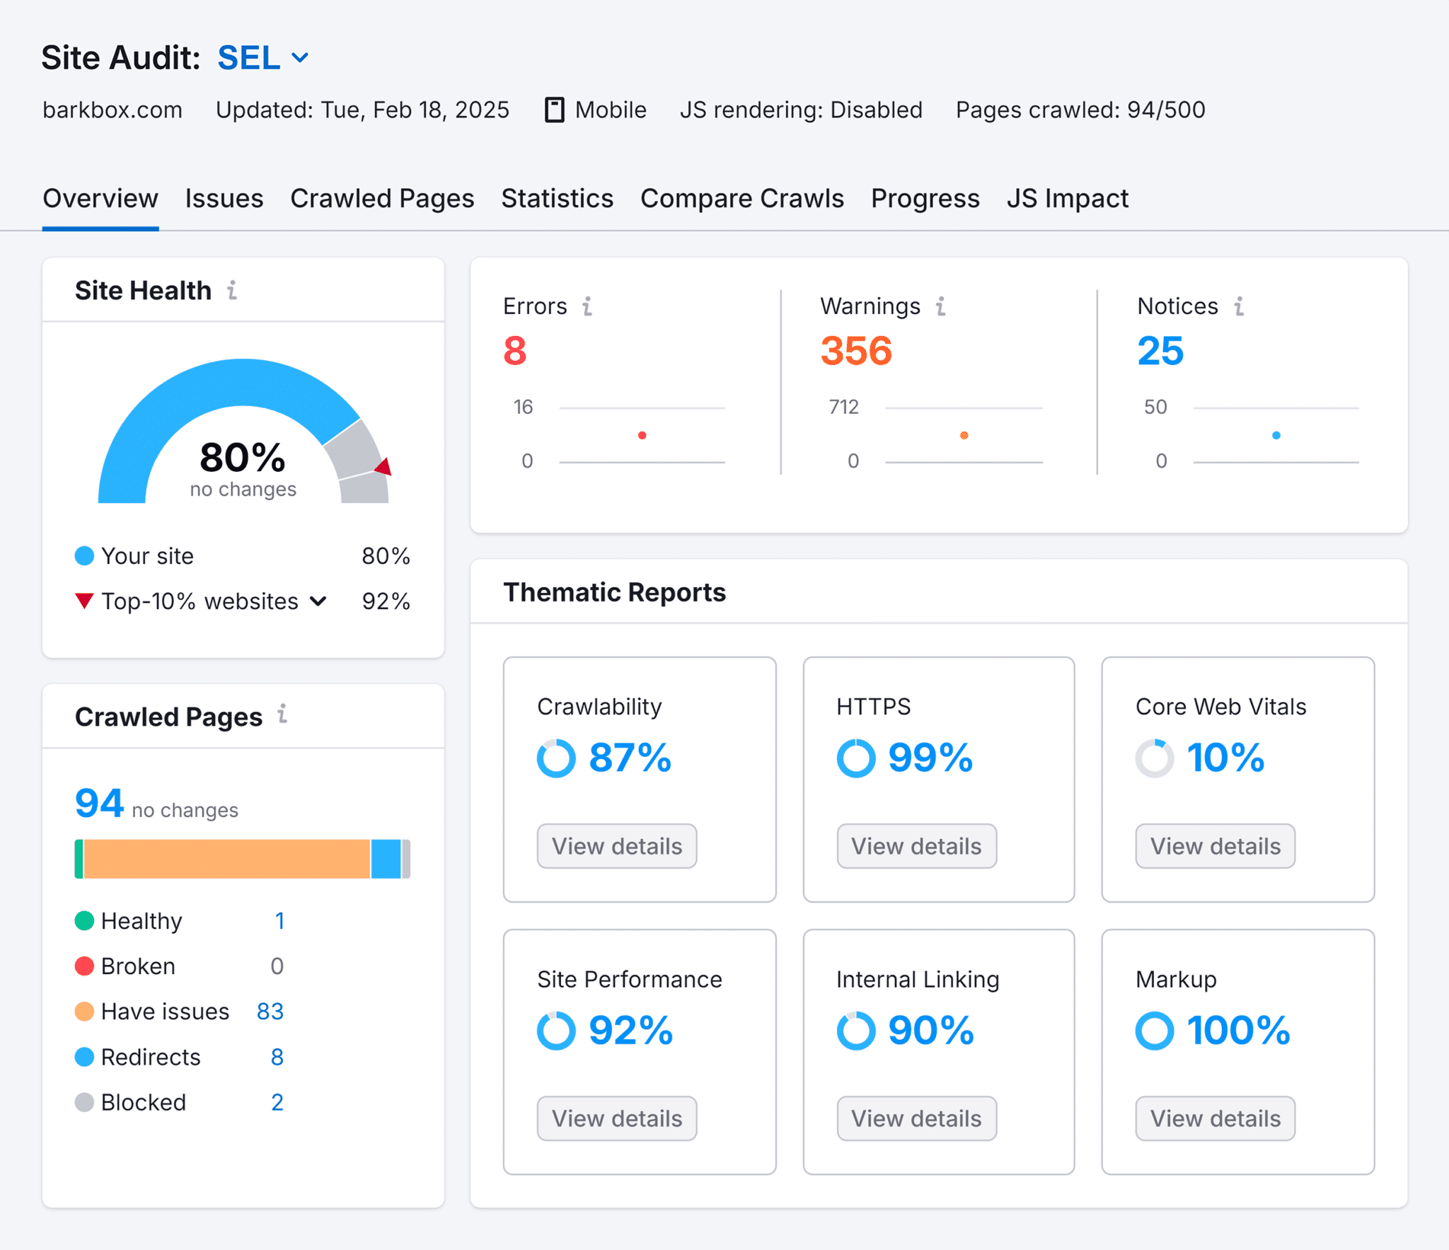This screenshot has width=1449, height=1250.
Task: Click the Site Performance donut icon
Action: [556, 1031]
